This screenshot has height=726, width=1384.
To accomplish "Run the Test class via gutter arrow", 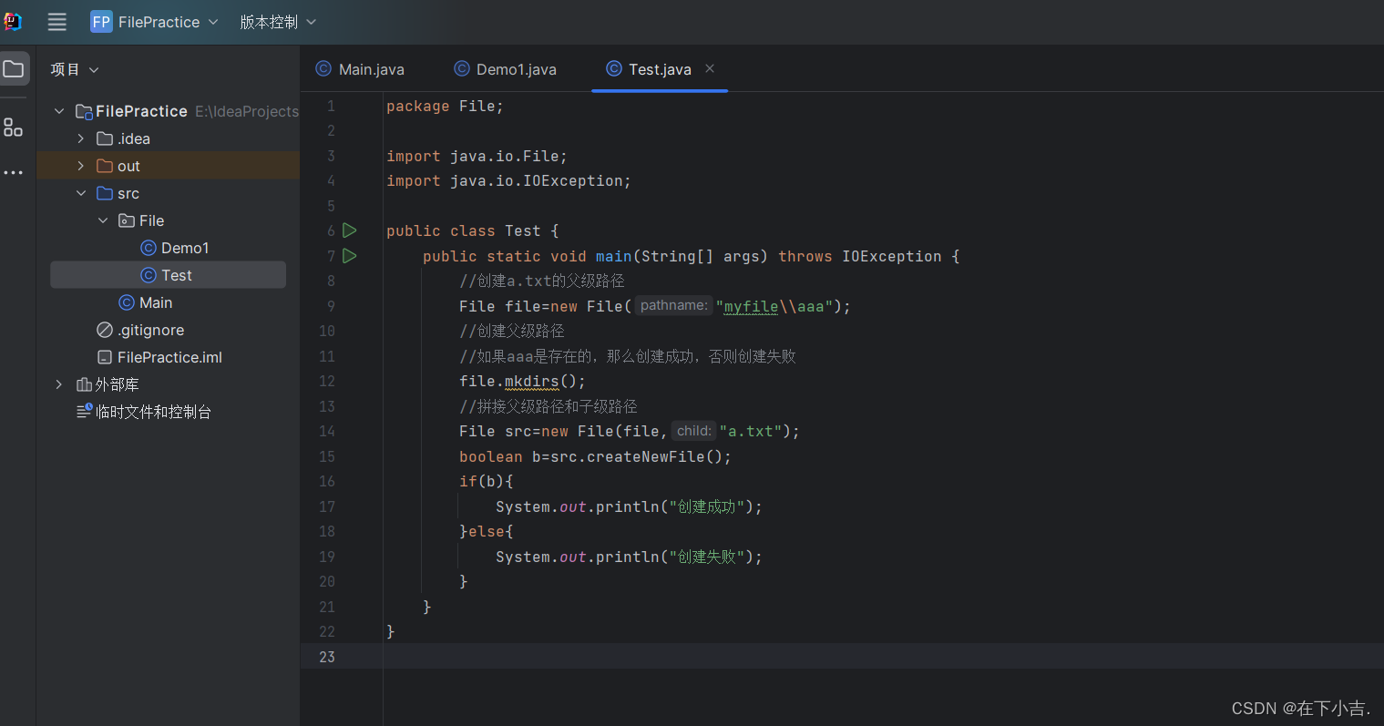I will coord(350,231).
